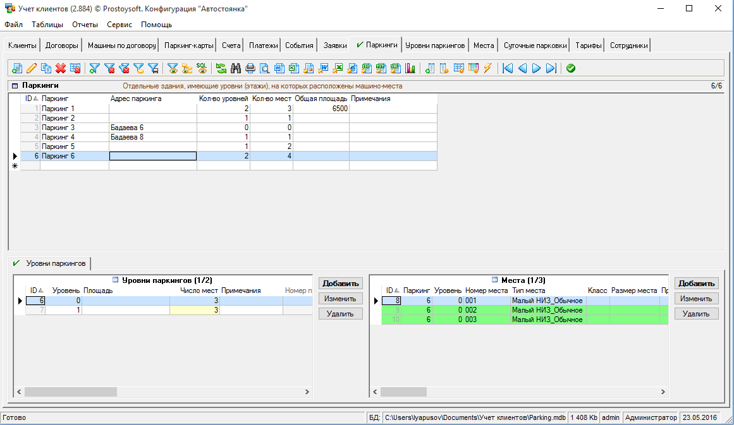Viewport: 734px width, 425px height.
Task: Click the red X delete record icon
Action: [61, 68]
